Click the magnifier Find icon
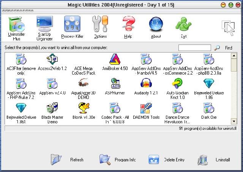Image resolution: width=243 pixels, height=172 pixels. [217, 48]
